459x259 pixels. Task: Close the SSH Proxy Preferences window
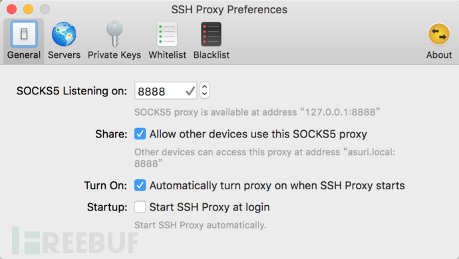(12, 9)
